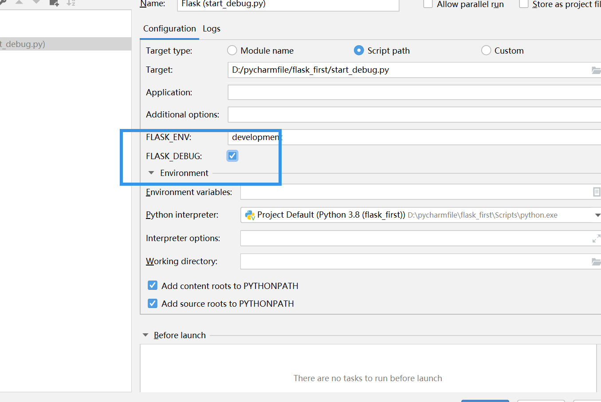The height and width of the screenshot is (402, 601).
Task: Click expand icon in Interpreter options field
Action: point(596,238)
